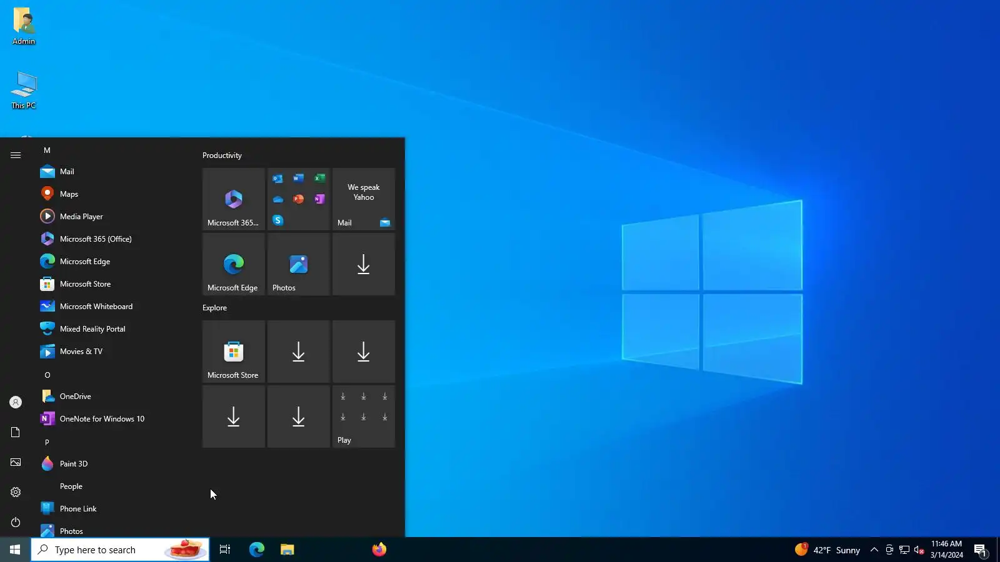1000x562 pixels.
Task: Open the Photos tile
Action: [299, 264]
